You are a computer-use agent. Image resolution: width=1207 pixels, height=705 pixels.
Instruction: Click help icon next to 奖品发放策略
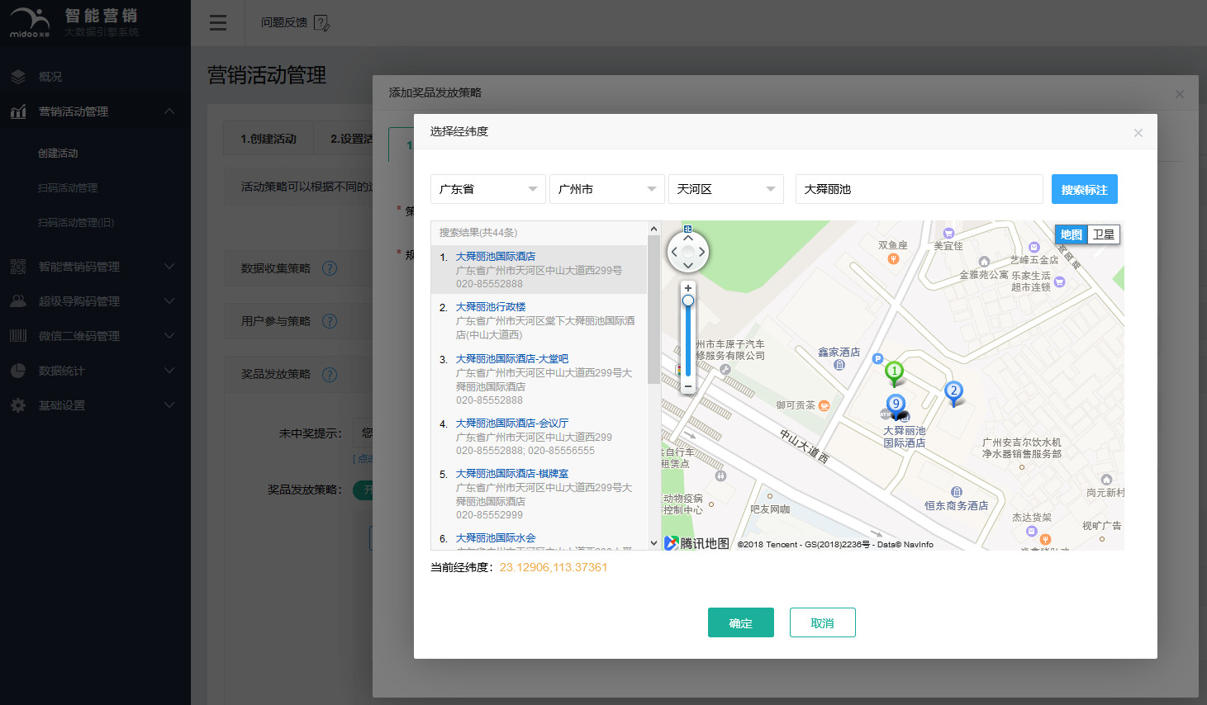330,375
